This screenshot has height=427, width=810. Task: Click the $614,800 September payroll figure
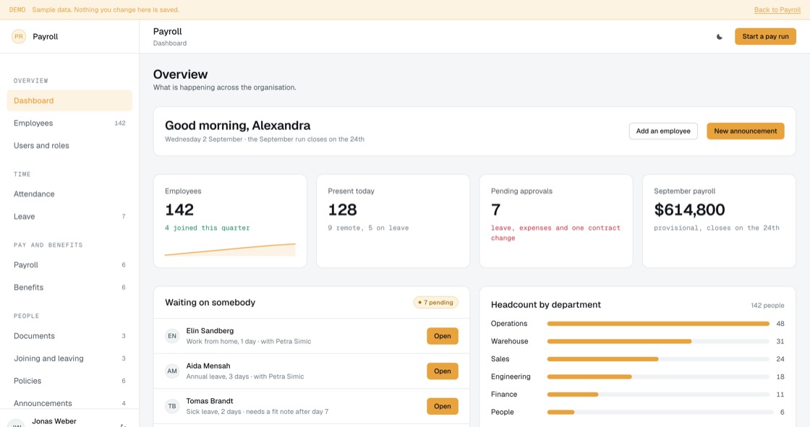689,210
